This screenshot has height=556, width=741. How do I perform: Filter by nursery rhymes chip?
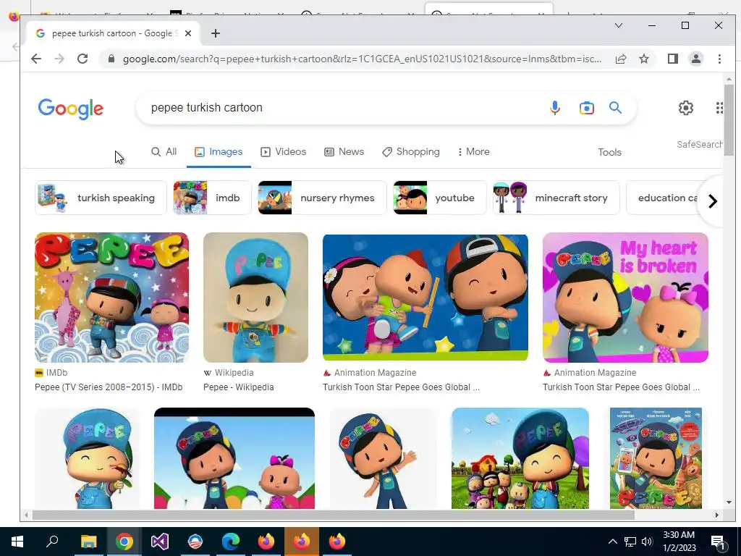click(322, 198)
